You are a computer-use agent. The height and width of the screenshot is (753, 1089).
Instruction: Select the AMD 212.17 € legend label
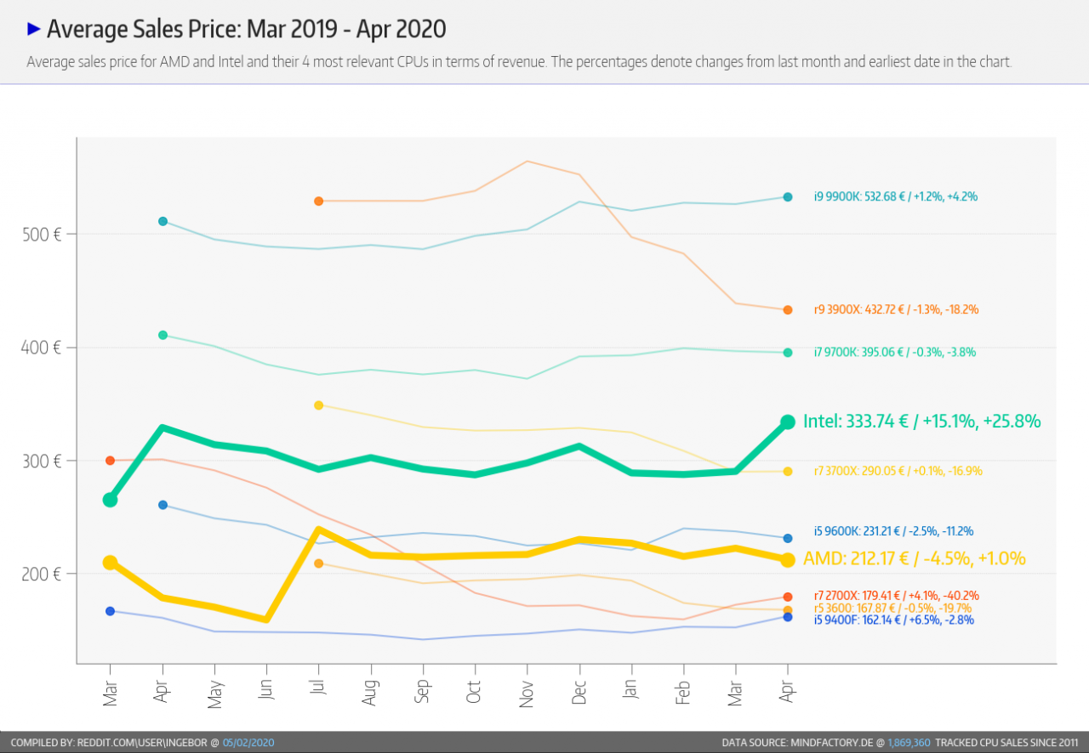point(915,558)
